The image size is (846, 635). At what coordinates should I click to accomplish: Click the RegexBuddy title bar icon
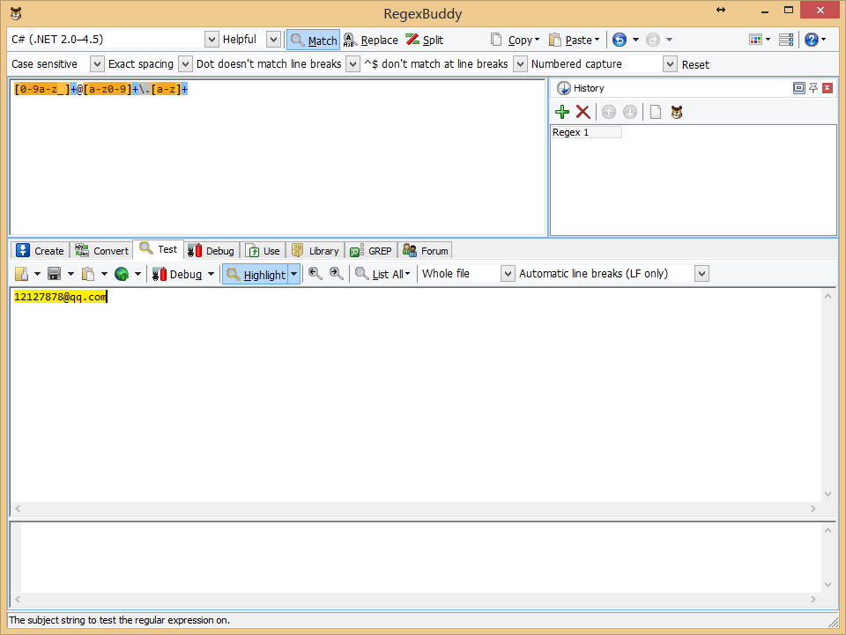click(16, 13)
